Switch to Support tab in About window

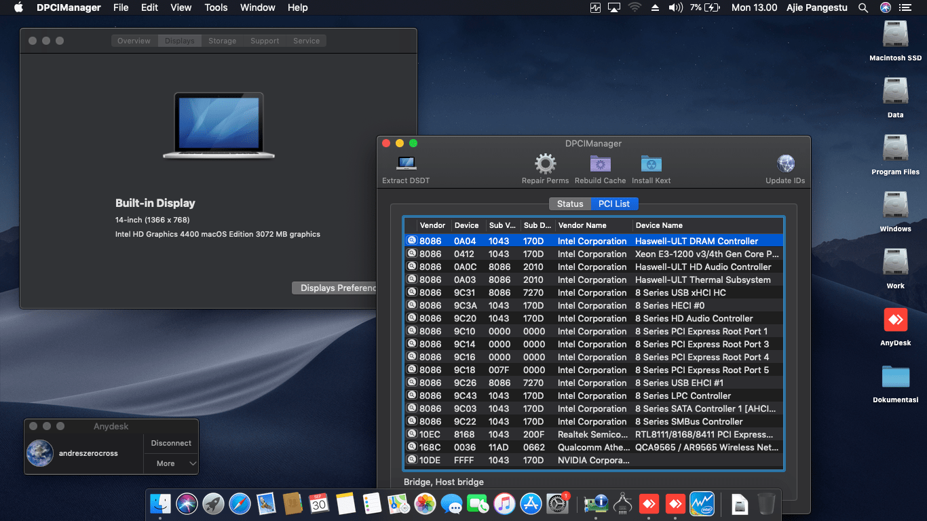pos(265,41)
